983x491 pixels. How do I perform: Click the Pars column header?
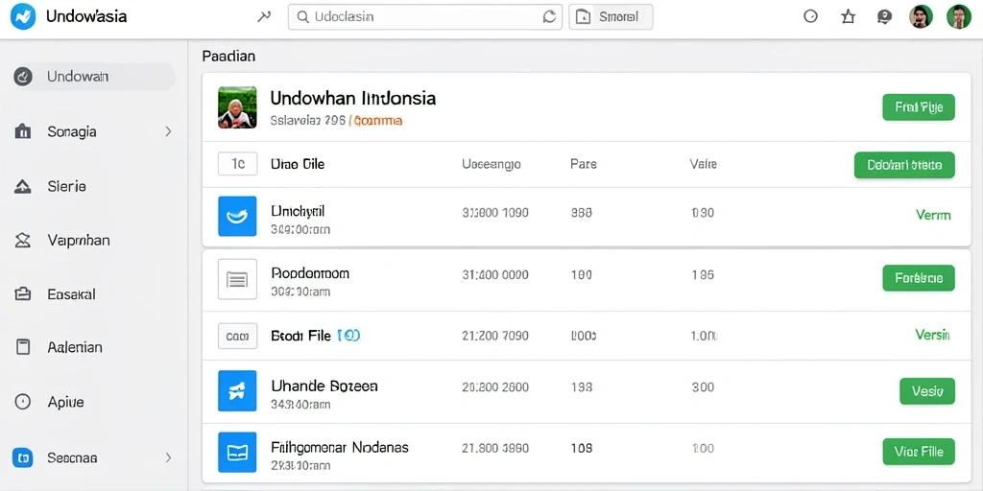(x=583, y=165)
